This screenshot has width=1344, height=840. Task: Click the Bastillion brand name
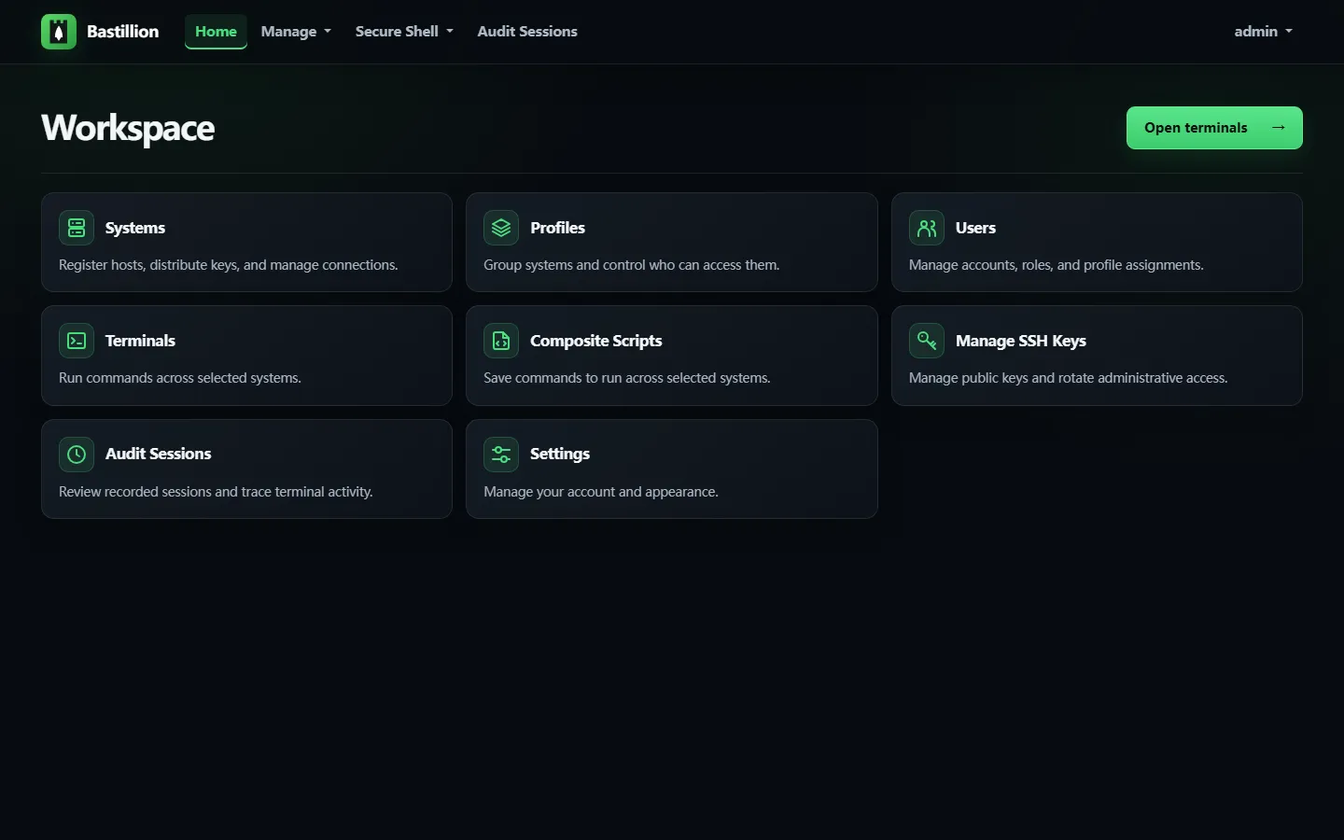coord(123,32)
